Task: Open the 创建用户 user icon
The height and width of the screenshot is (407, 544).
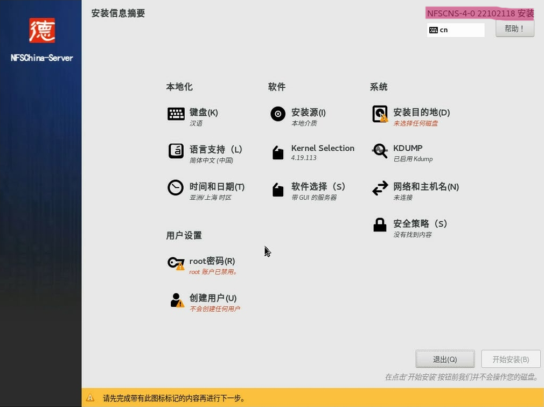Action: 176,299
